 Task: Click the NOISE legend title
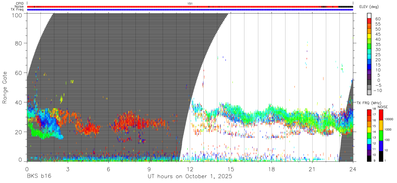pyautogui.click(x=382, y=107)
